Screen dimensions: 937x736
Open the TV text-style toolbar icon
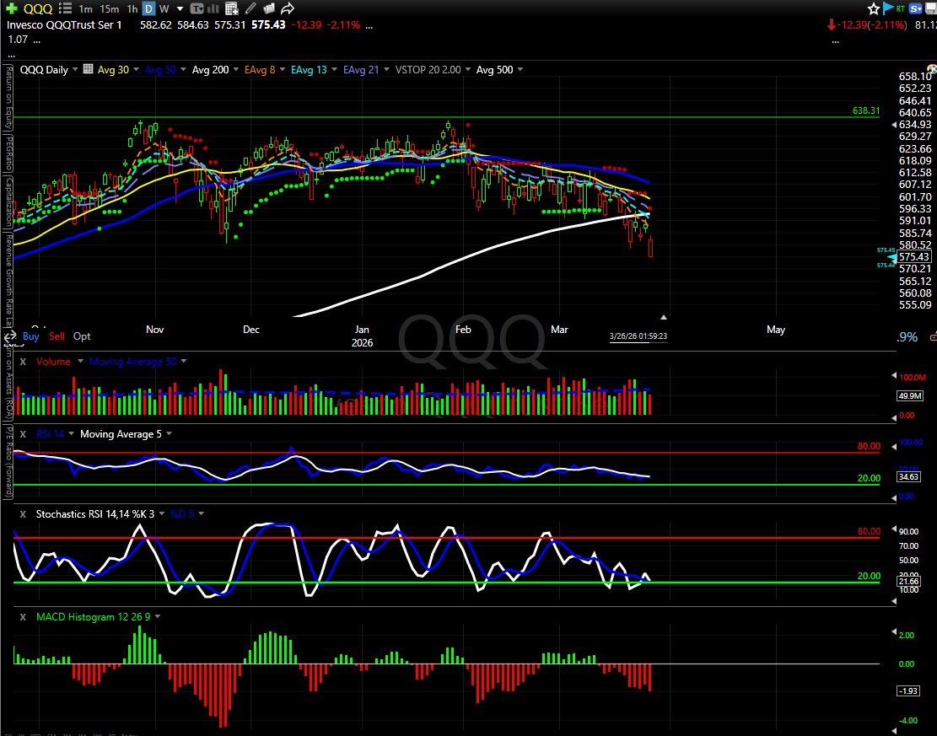pos(197,8)
